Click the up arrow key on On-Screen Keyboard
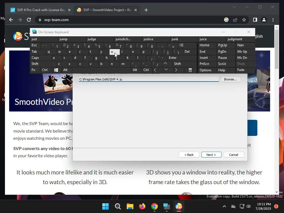This screenshot has width=284, height=213. pyautogui.click(x=165, y=64)
